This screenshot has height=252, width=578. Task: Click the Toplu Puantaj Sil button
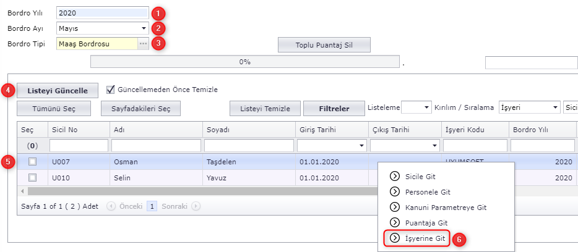324,46
